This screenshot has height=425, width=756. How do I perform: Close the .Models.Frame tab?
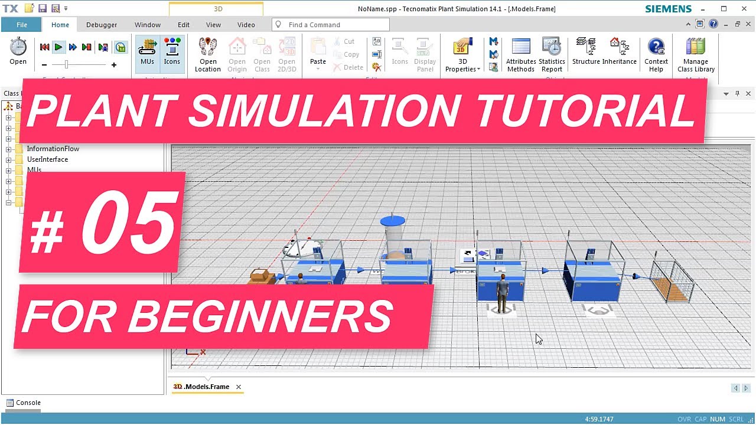click(x=239, y=387)
